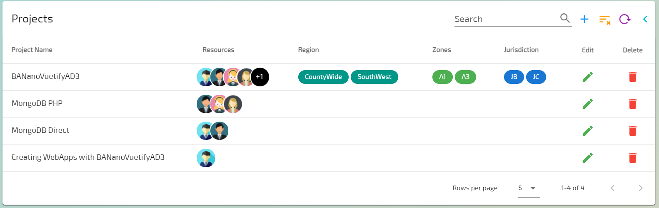Viewport: 659px width, 208px height.
Task: Click the search magnifier icon
Action: click(x=565, y=18)
